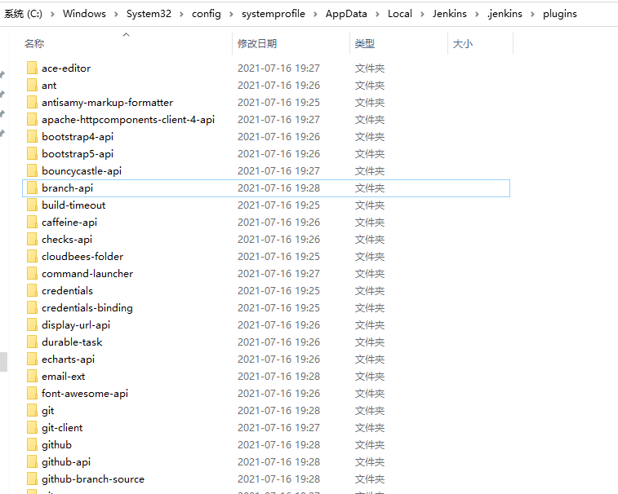Click the font-awesome-api folder icon
The width and height of the screenshot is (618, 494).
coord(33,393)
